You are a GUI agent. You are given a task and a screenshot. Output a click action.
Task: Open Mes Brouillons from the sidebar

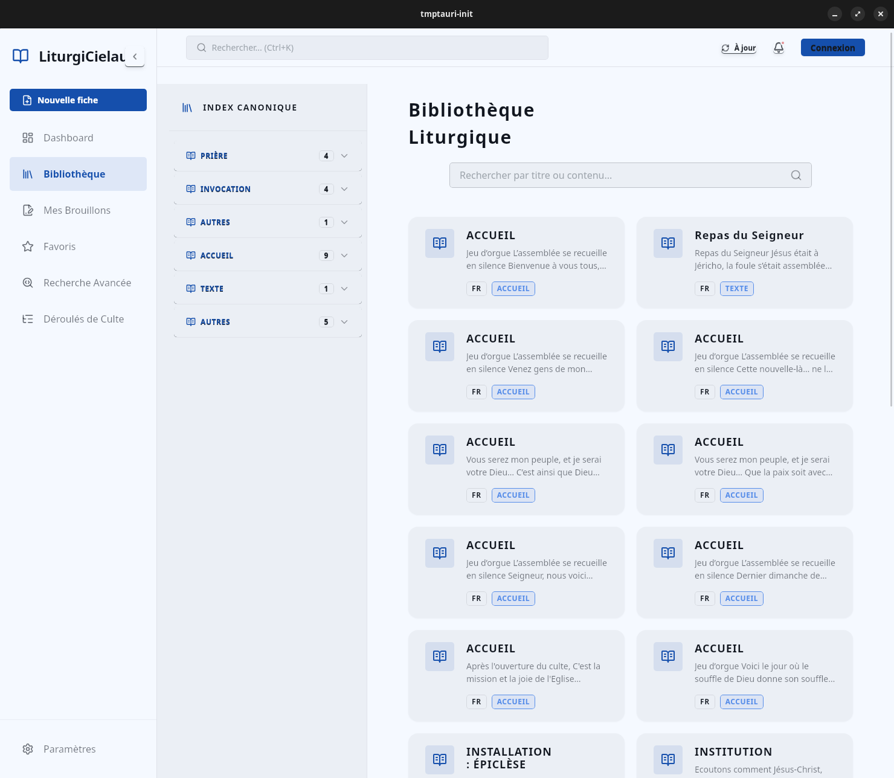[x=77, y=210]
